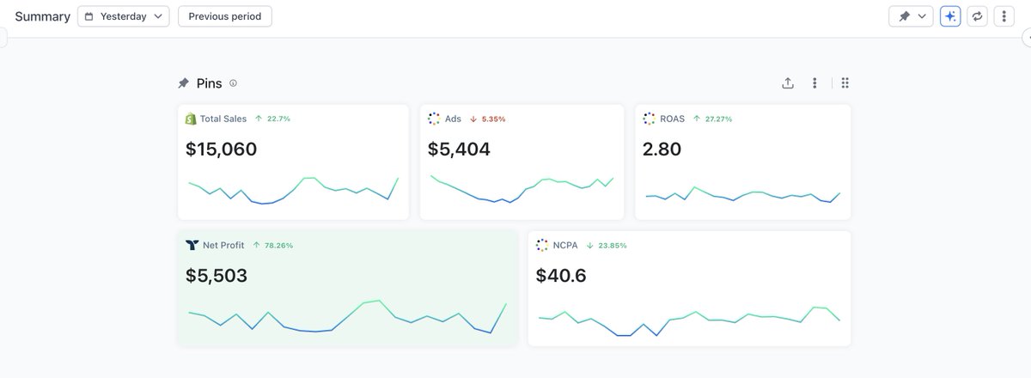Image resolution: width=1031 pixels, height=378 pixels.
Task: Click the NCPA $40.6 value
Action: (x=561, y=276)
